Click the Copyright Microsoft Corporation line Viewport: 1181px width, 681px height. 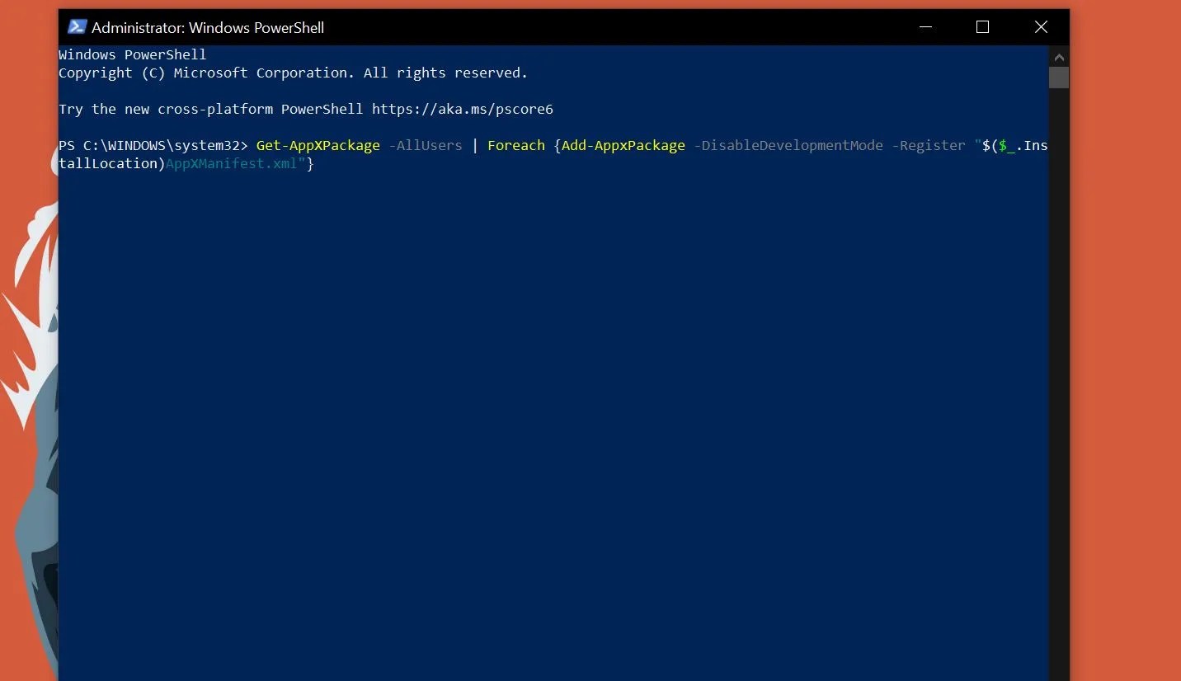(x=294, y=73)
